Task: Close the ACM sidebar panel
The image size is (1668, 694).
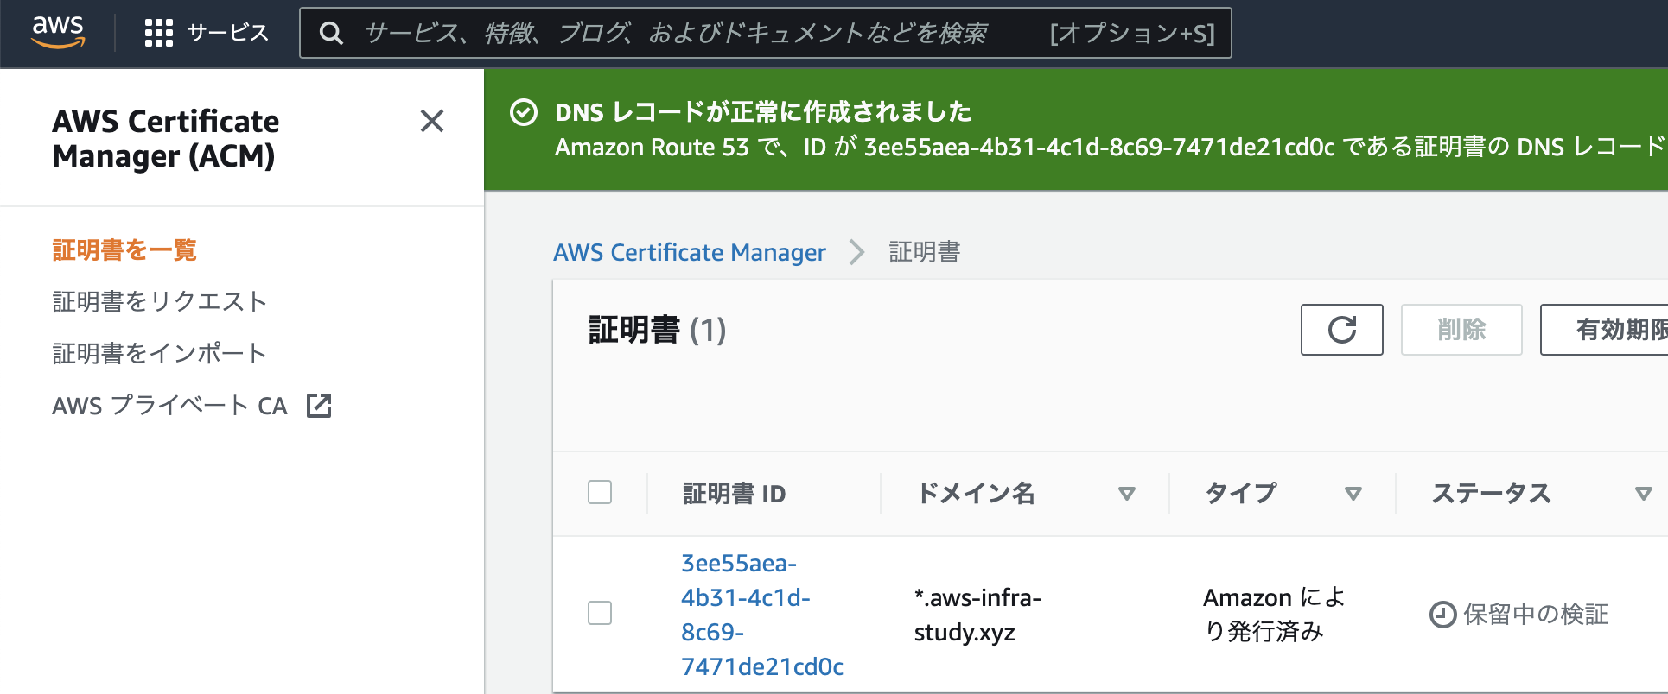Action: pos(432,121)
